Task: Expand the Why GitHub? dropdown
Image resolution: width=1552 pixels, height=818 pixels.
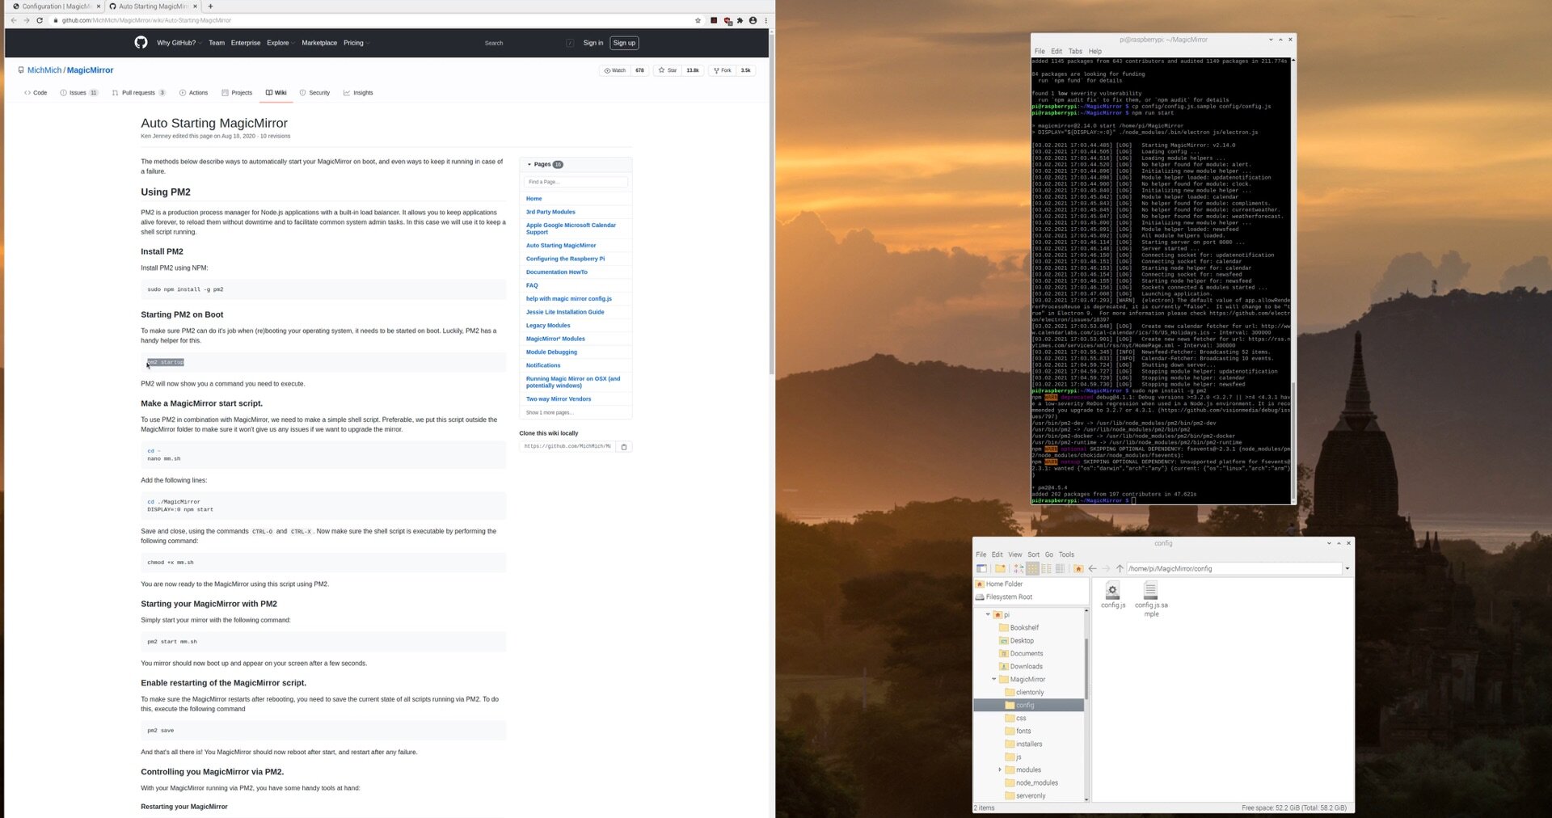Action: coord(179,43)
